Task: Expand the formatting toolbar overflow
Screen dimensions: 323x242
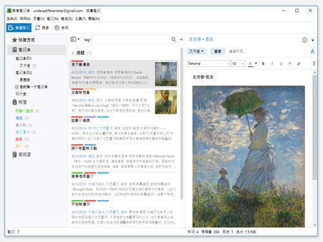Action: [314, 63]
